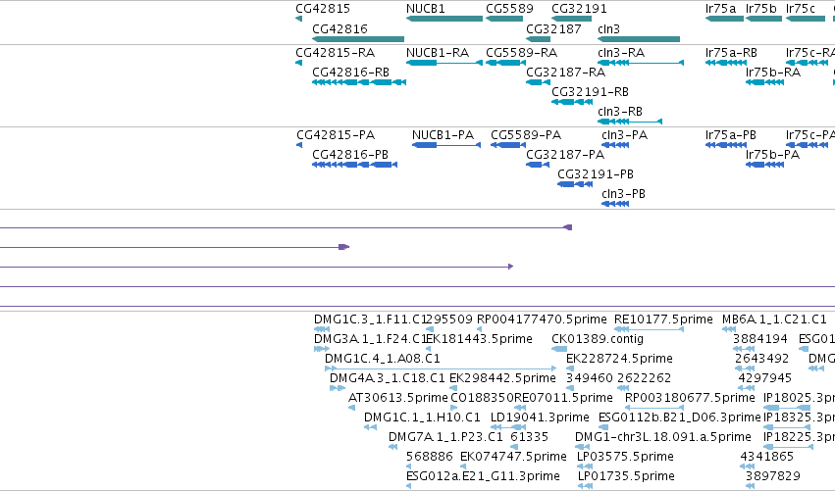Click EST label EK228724.5prime
The height and width of the screenshot is (491, 835).
tap(619, 359)
